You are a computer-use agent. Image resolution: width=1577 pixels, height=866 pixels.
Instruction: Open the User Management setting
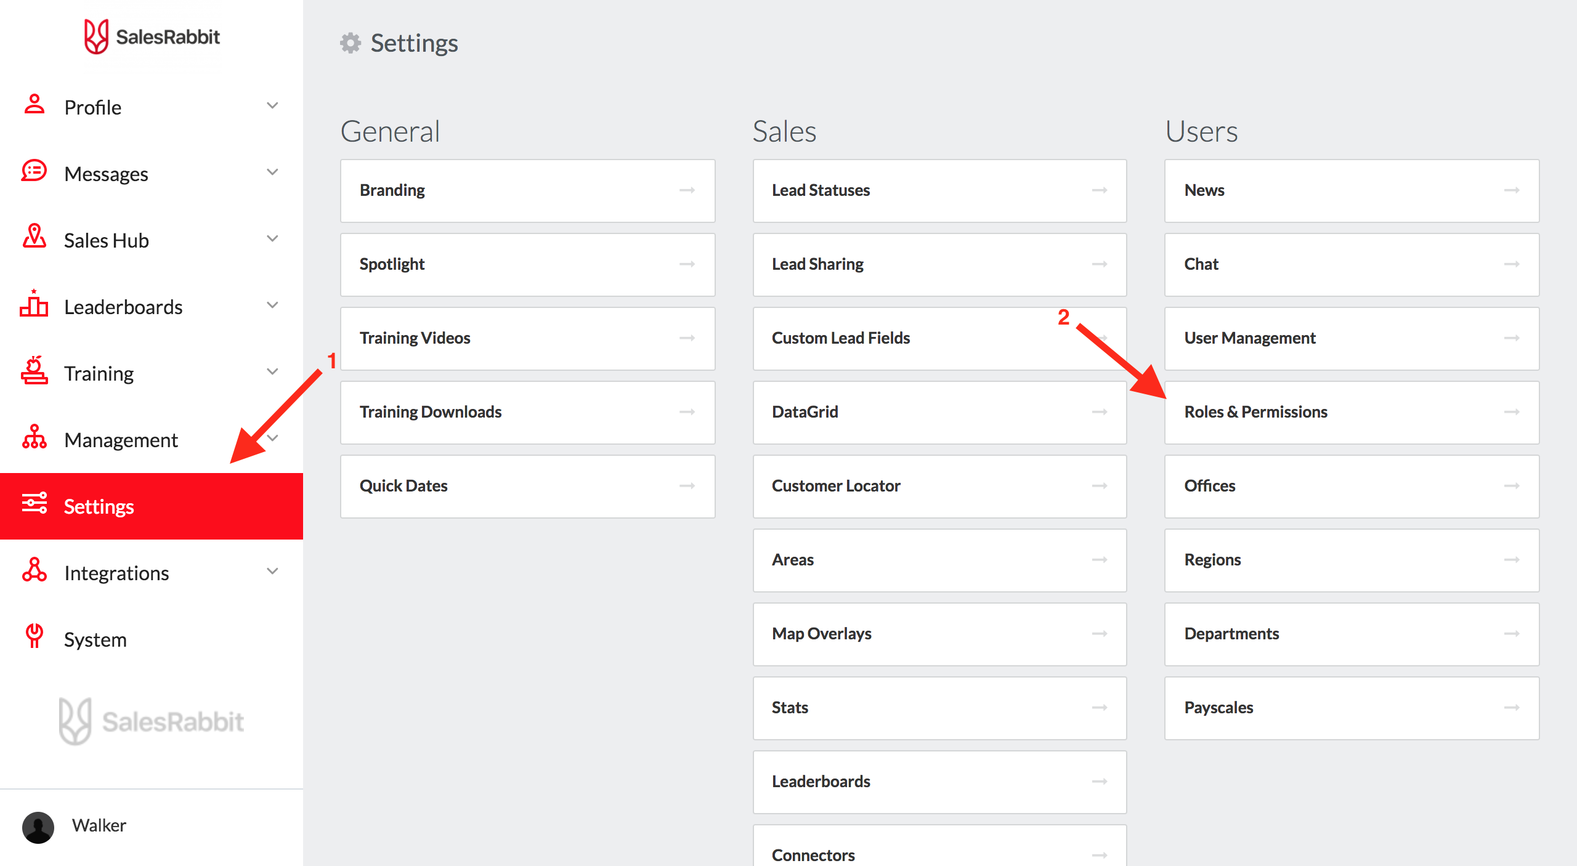(x=1352, y=338)
